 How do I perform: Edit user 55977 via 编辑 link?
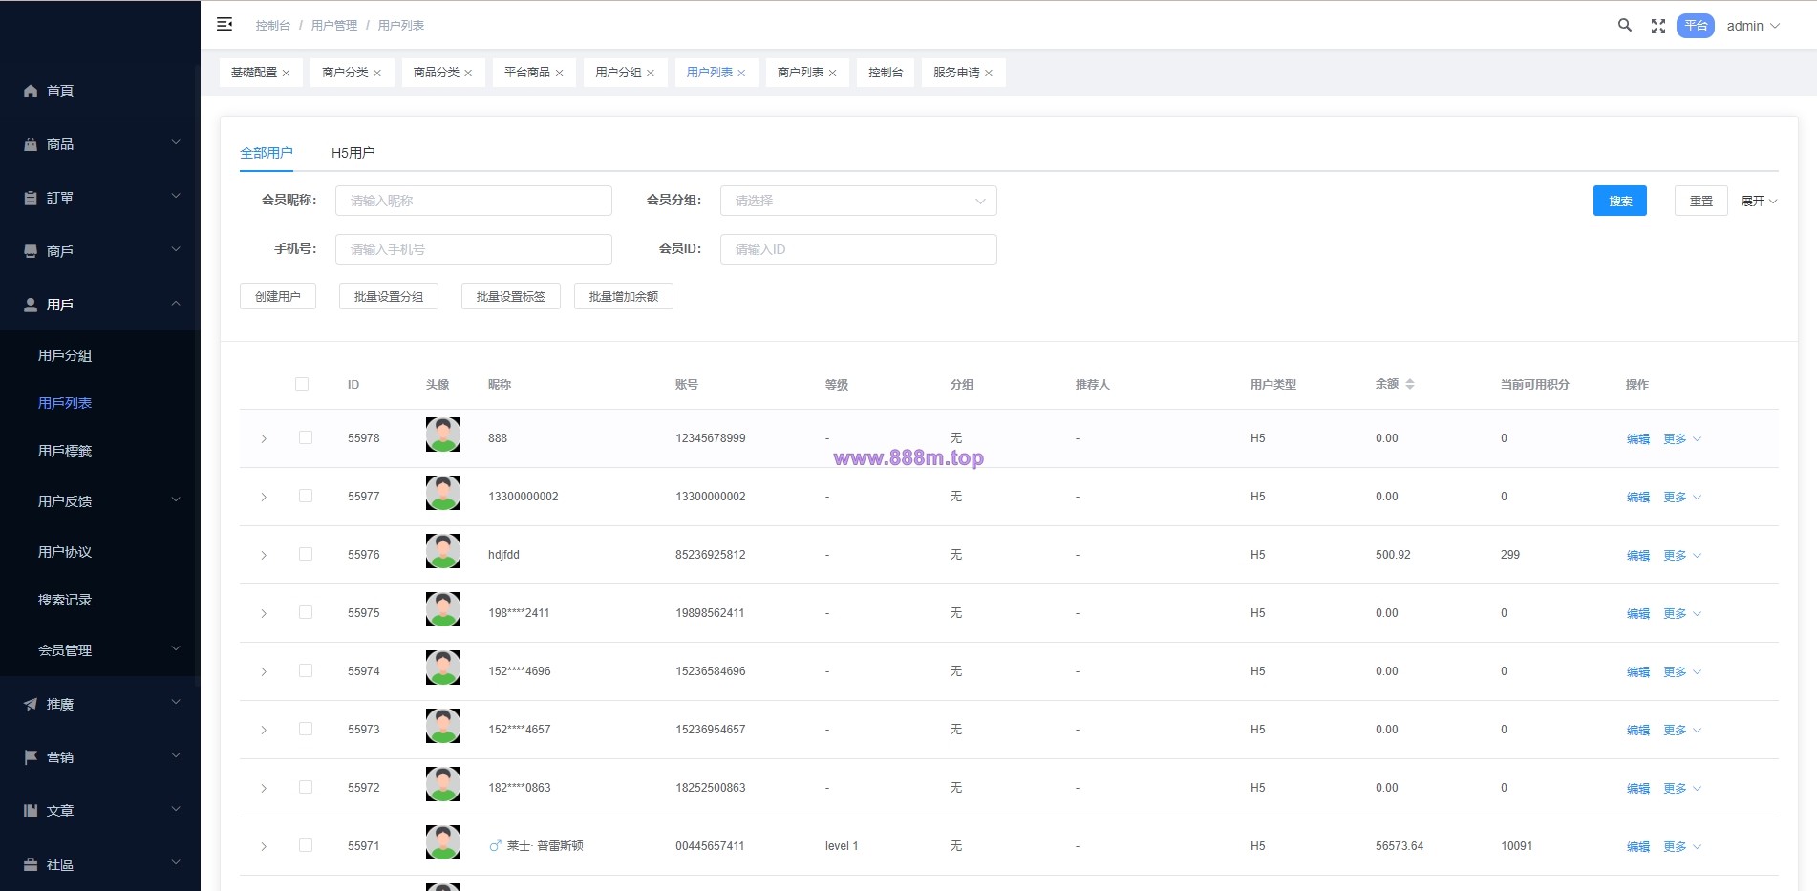click(1638, 497)
